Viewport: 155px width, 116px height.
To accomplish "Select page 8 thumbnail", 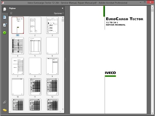I will [35, 66].
